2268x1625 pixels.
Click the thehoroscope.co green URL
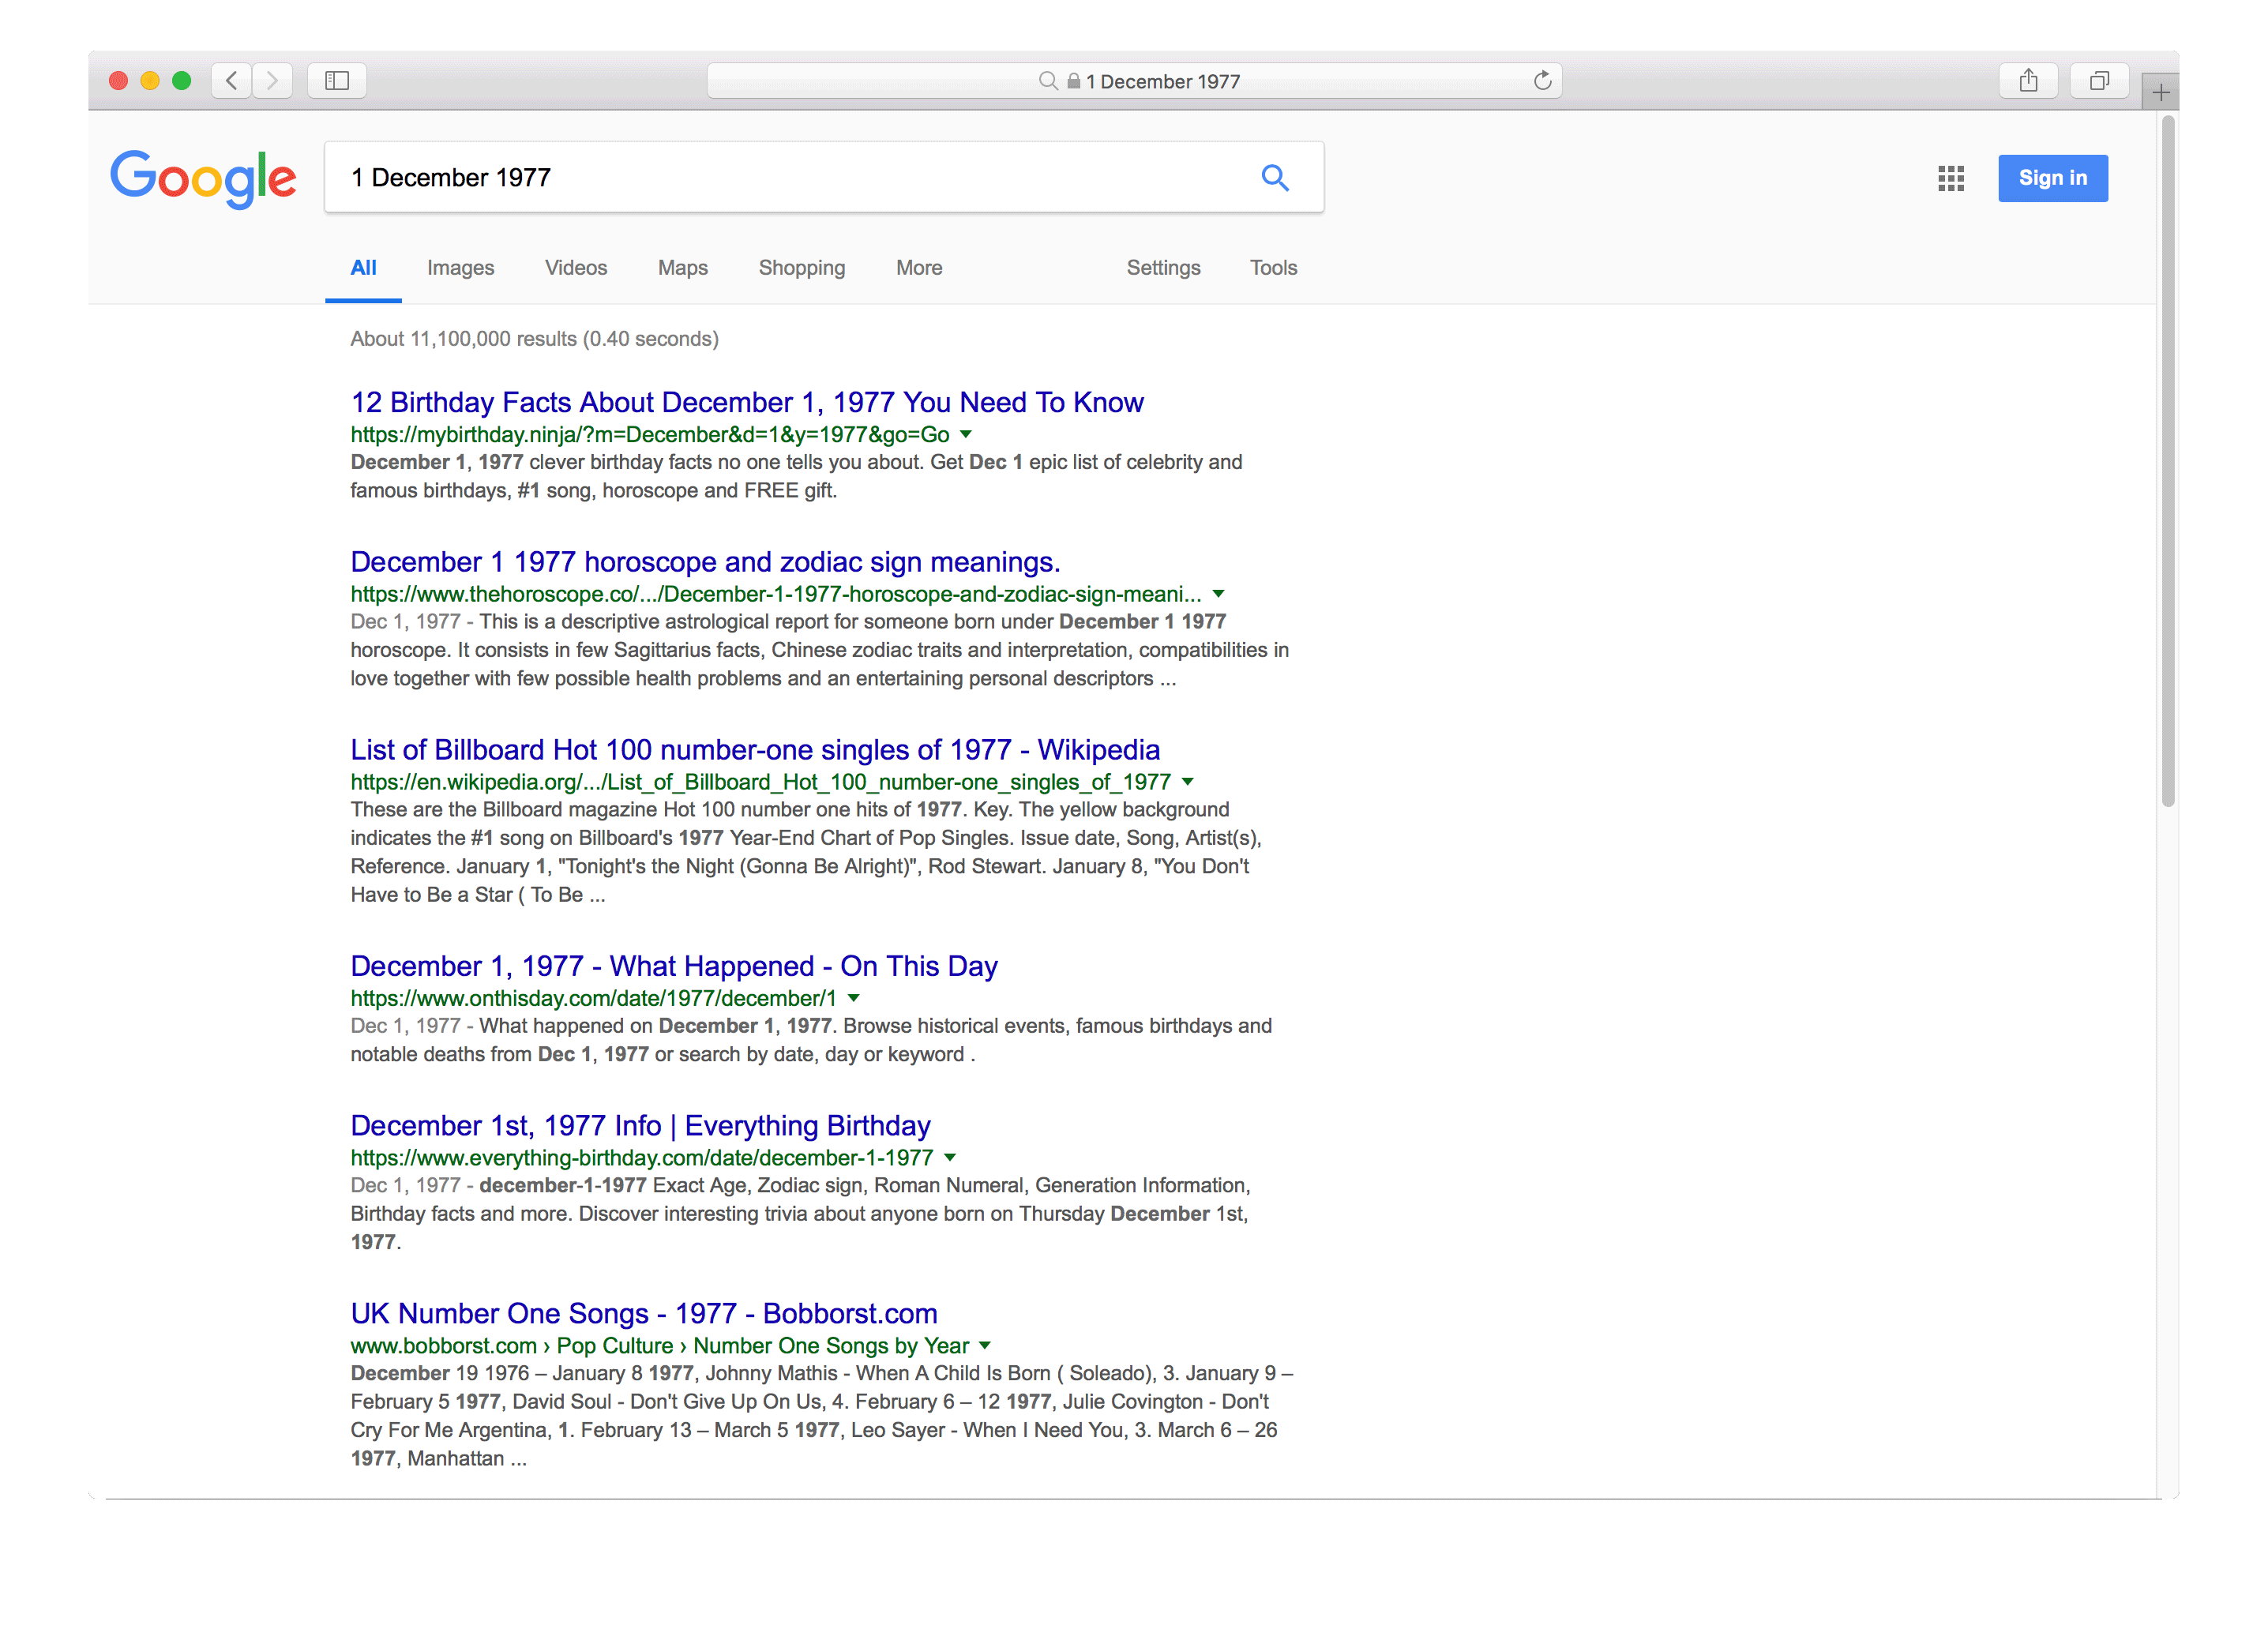tap(776, 594)
